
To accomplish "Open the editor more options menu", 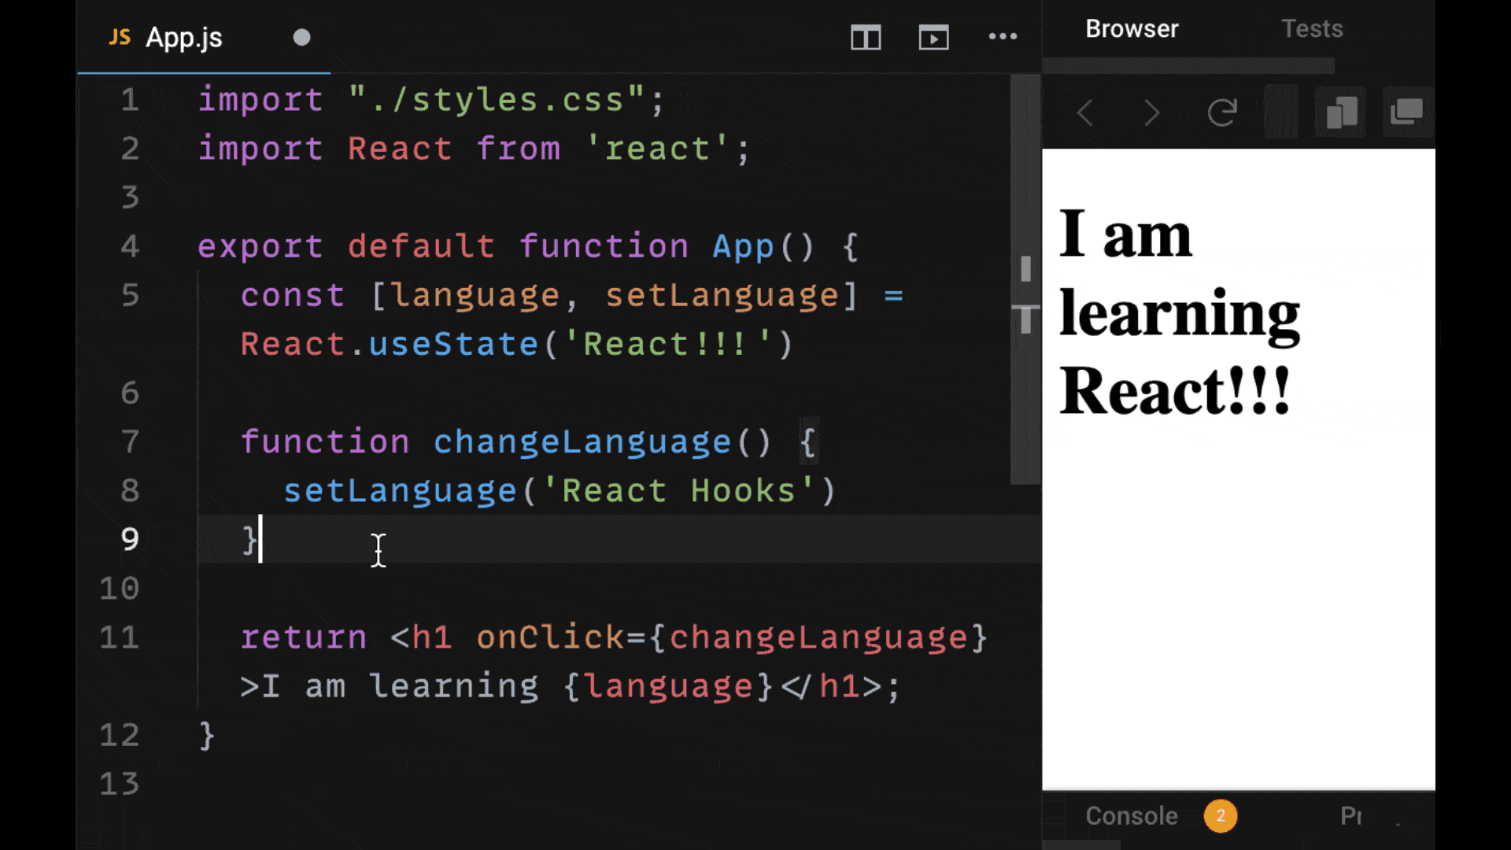I will (1003, 36).
